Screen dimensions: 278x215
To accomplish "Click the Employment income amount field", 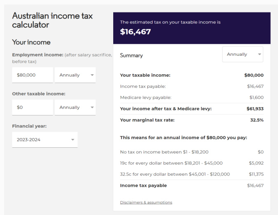I will [33, 75].
